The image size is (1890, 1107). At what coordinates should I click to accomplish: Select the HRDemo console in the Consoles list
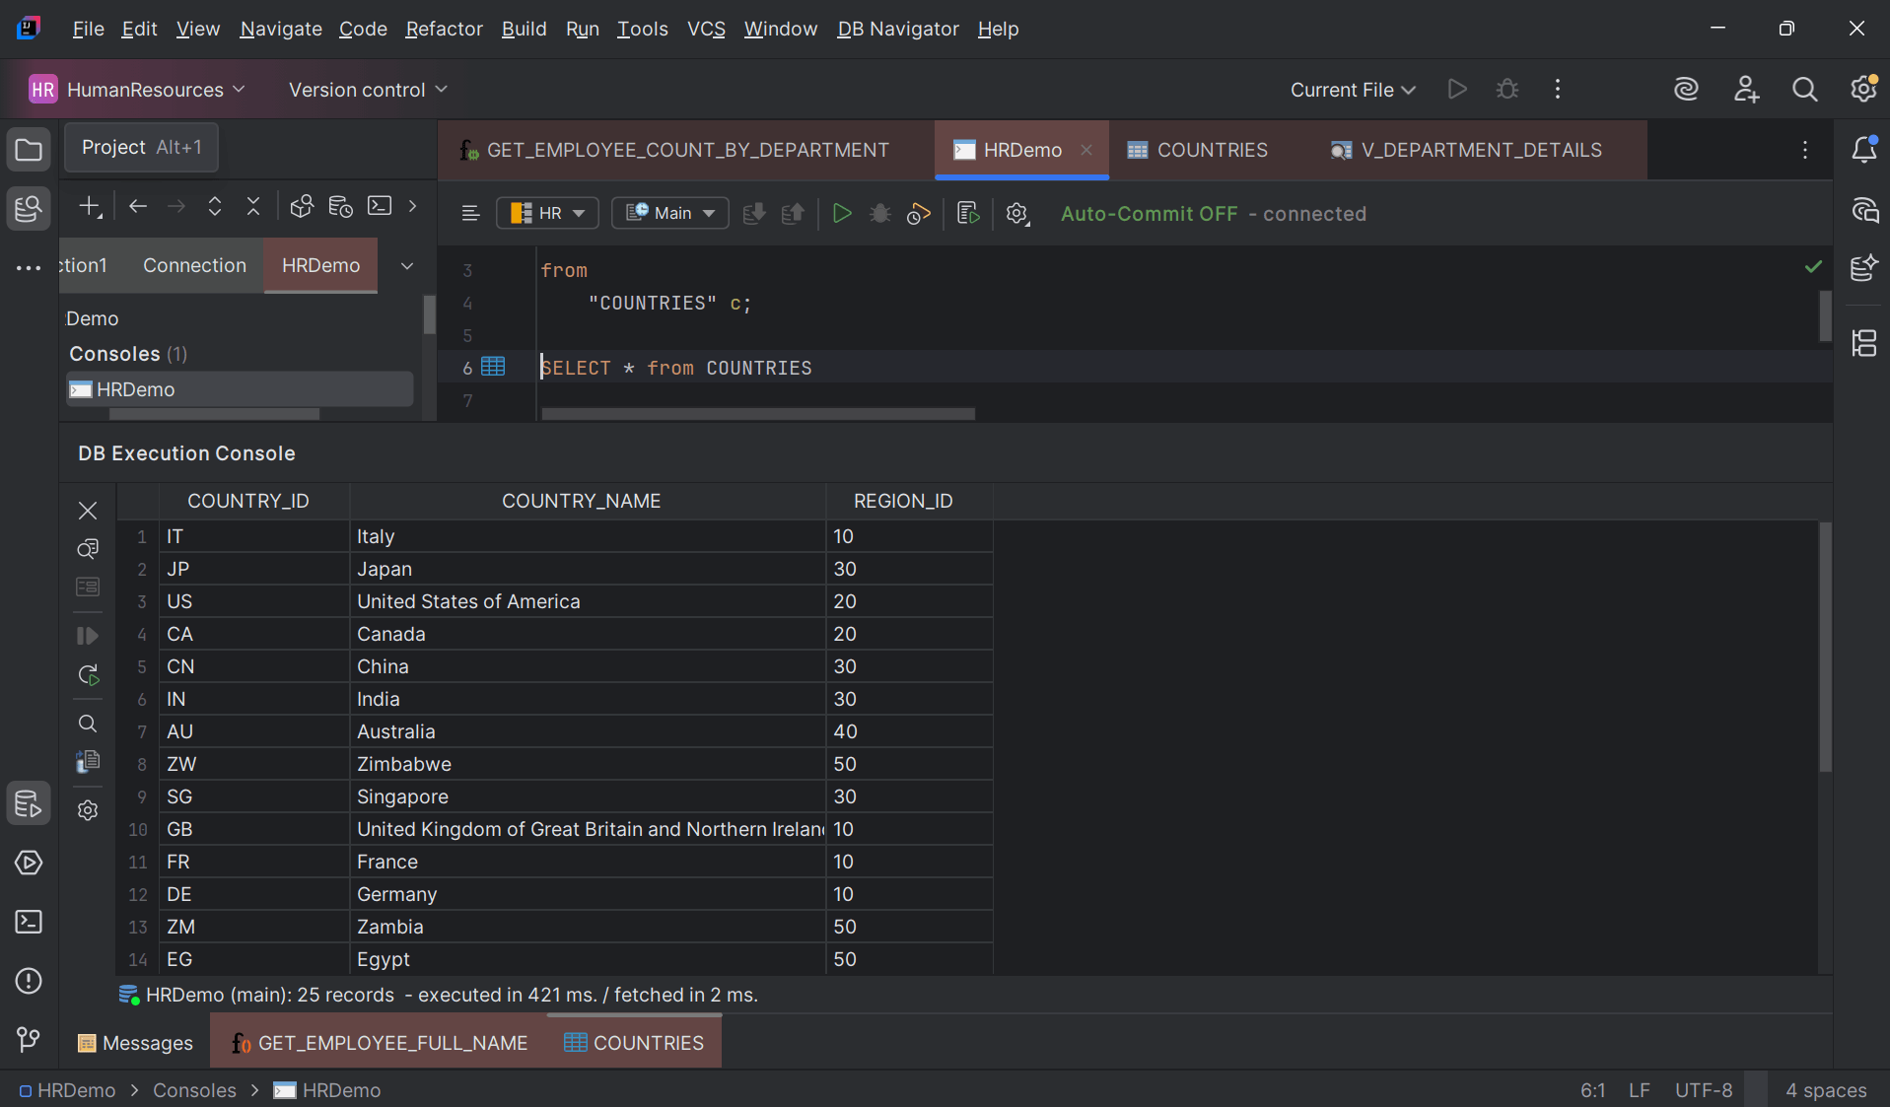coord(133,388)
